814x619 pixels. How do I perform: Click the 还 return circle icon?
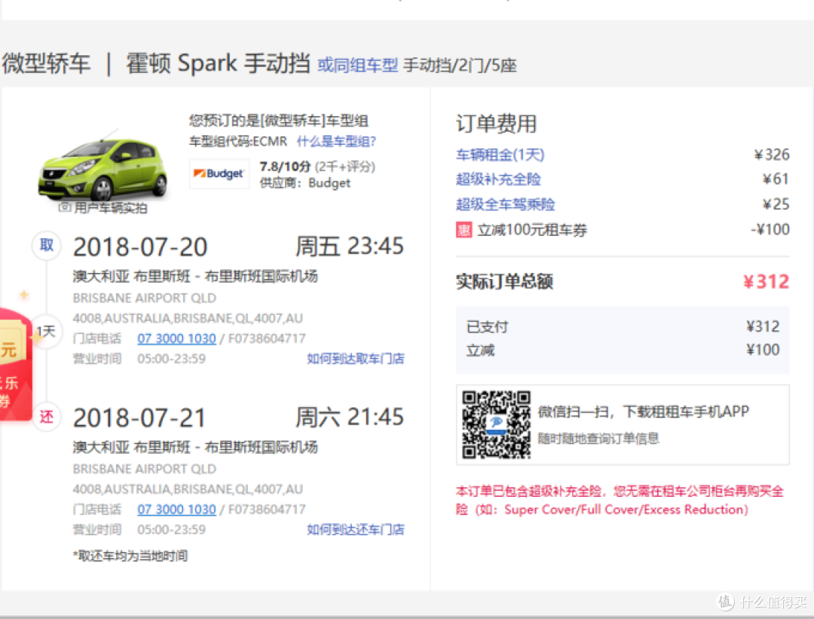coord(47,416)
